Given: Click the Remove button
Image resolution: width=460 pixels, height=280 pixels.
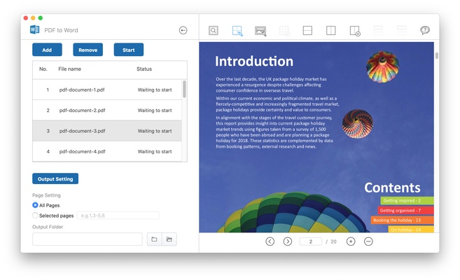Looking at the screenshot, I should click(88, 50).
